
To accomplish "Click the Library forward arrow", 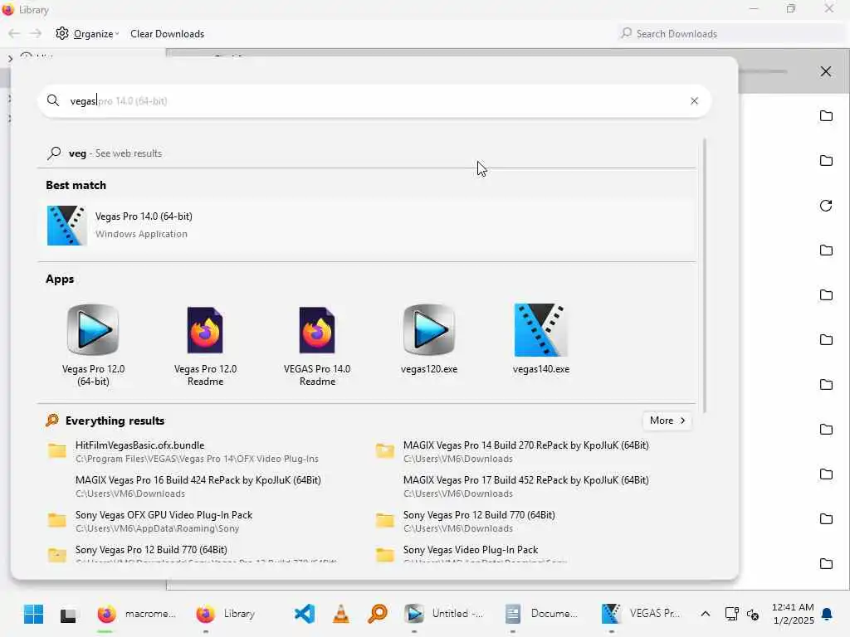I will [35, 33].
